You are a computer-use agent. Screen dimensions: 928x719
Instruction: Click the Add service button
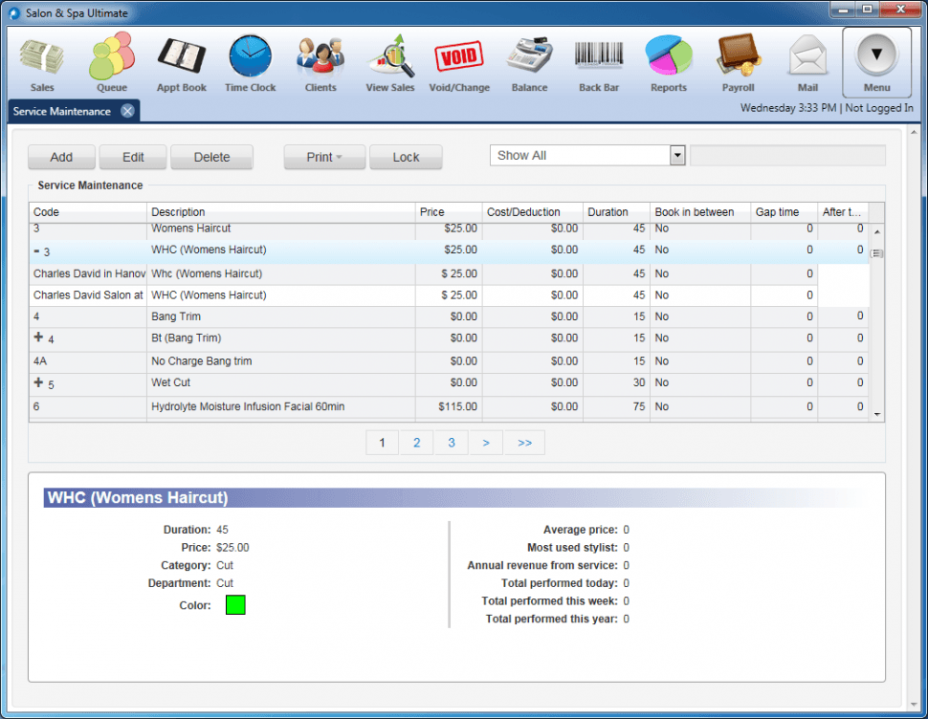pyautogui.click(x=61, y=158)
